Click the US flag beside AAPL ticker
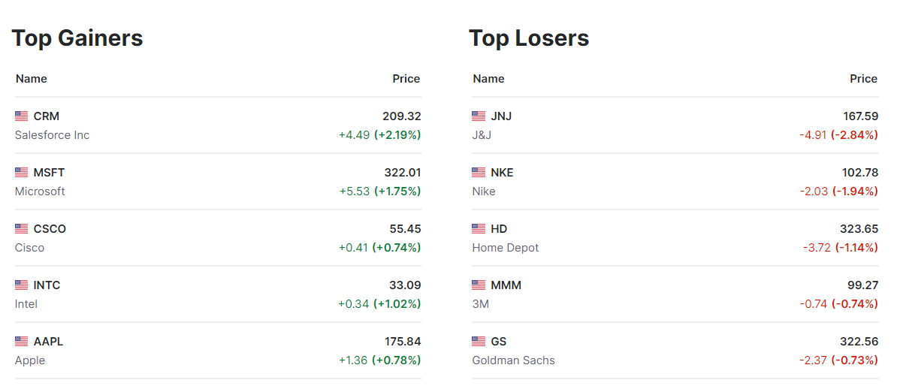Screen dimensions: 900x392 (21, 342)
